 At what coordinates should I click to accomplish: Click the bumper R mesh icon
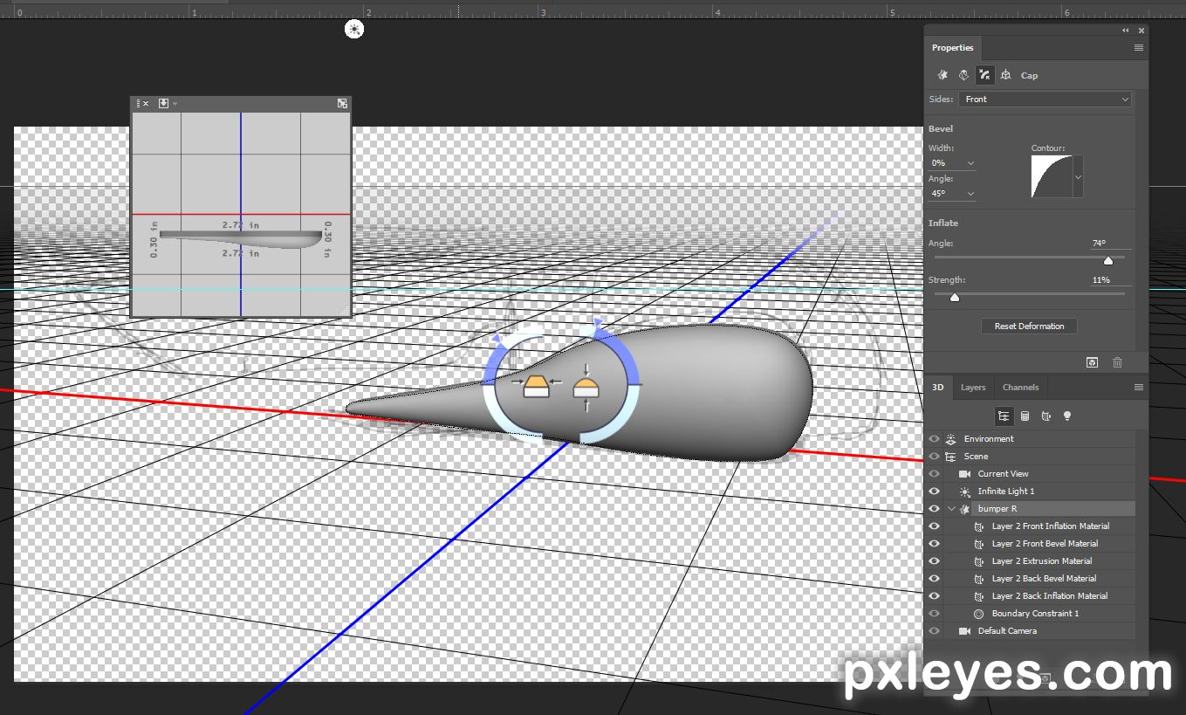point(964,509)
